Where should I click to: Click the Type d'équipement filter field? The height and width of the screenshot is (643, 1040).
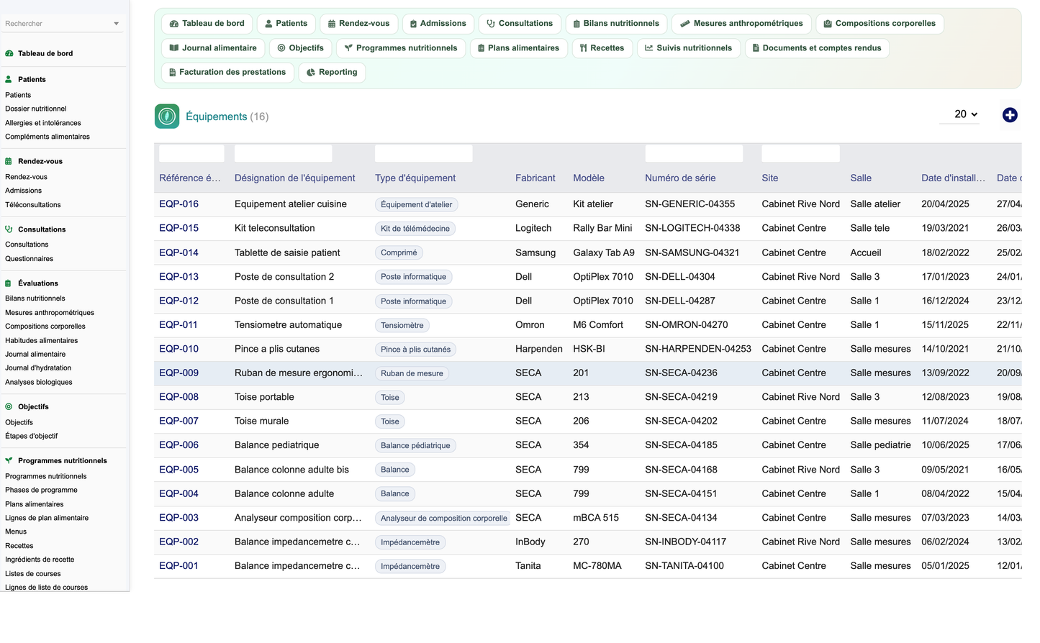click(x=423, y=153)
